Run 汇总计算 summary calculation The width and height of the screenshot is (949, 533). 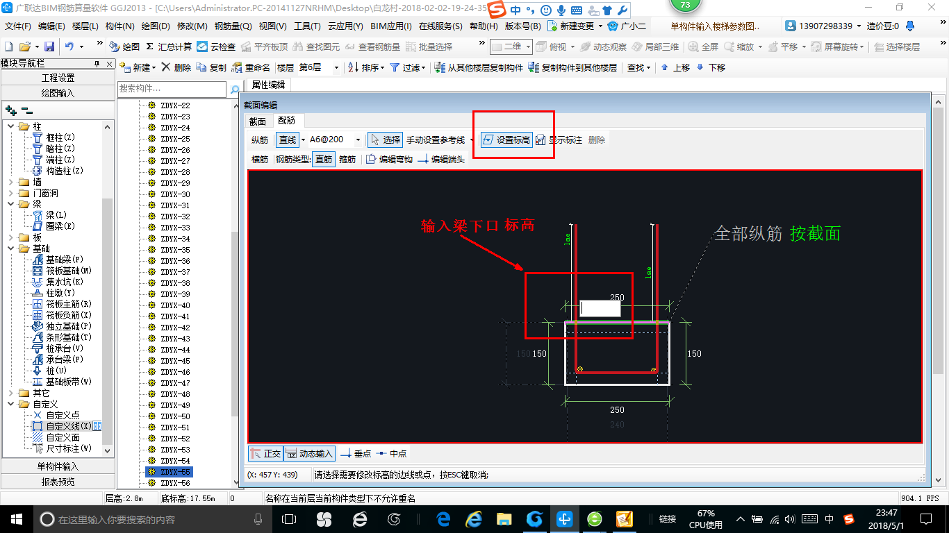(169, 46)
